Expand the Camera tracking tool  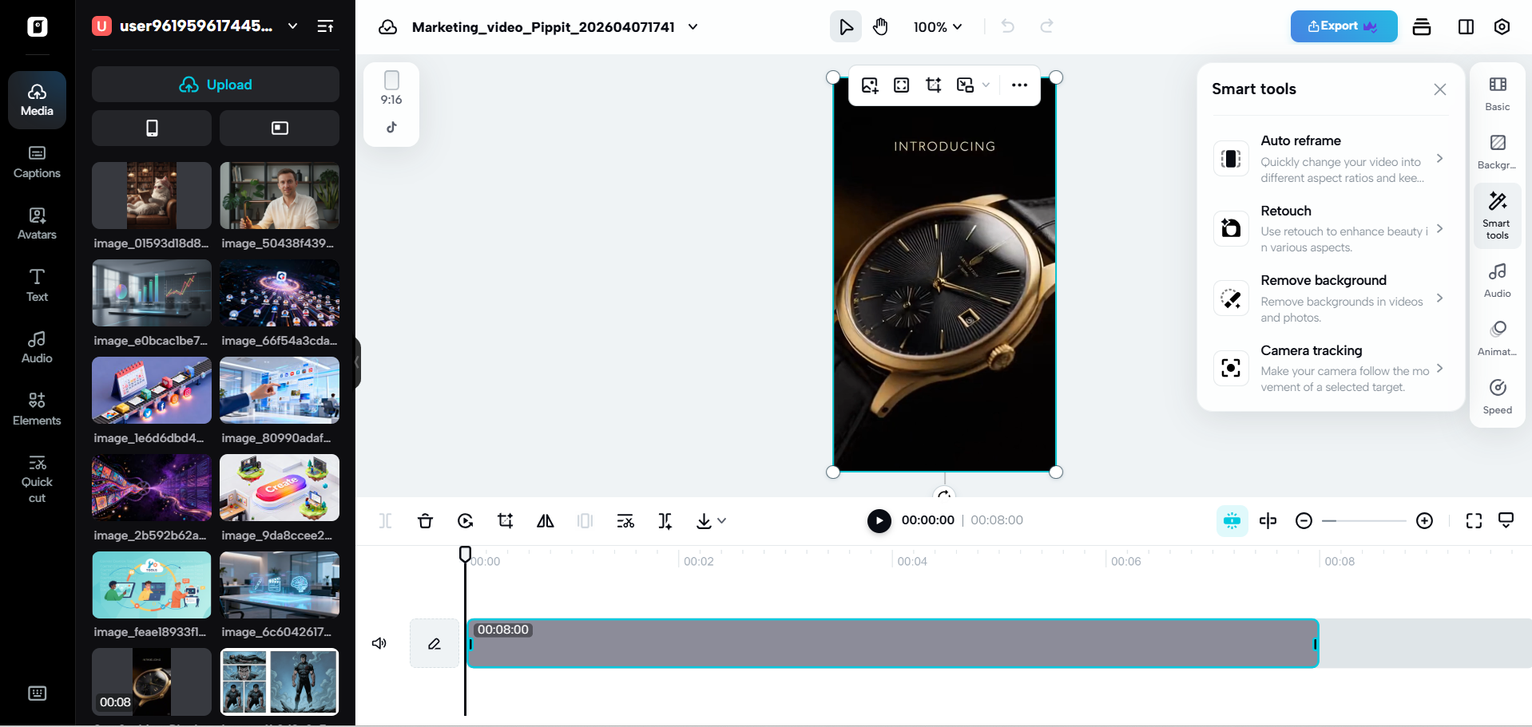coord(1330,368)
